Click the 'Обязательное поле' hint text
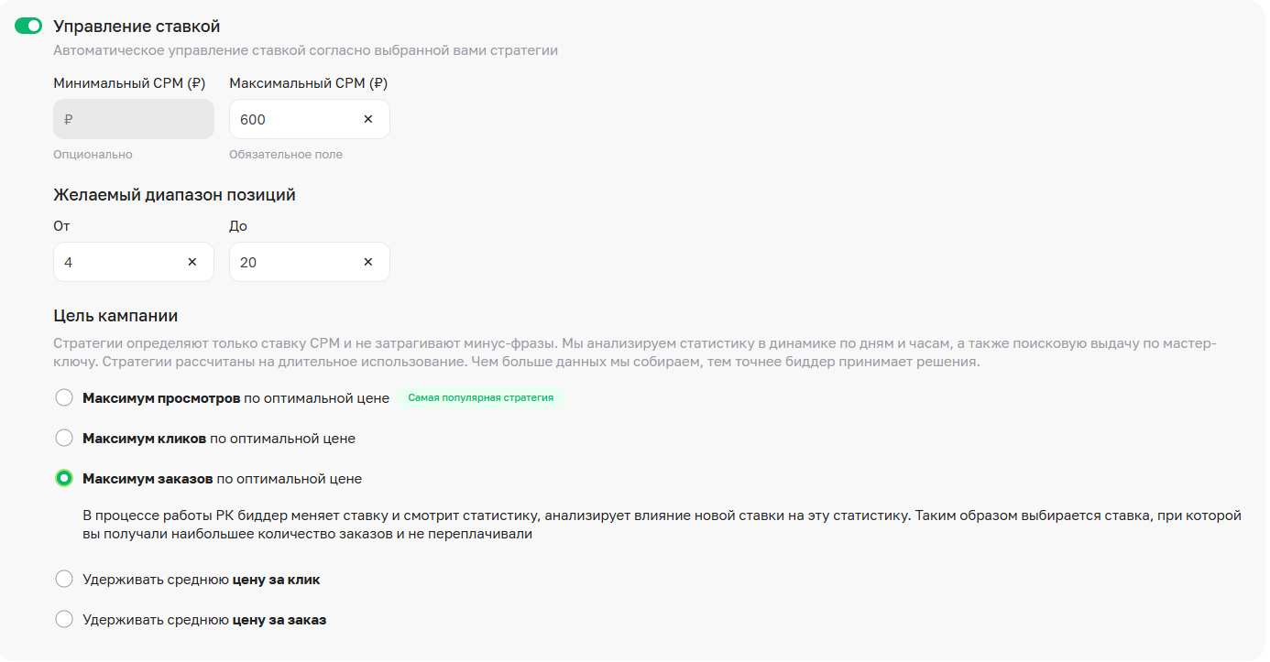This screenshot has height=662, width=1270. point(286,155)
